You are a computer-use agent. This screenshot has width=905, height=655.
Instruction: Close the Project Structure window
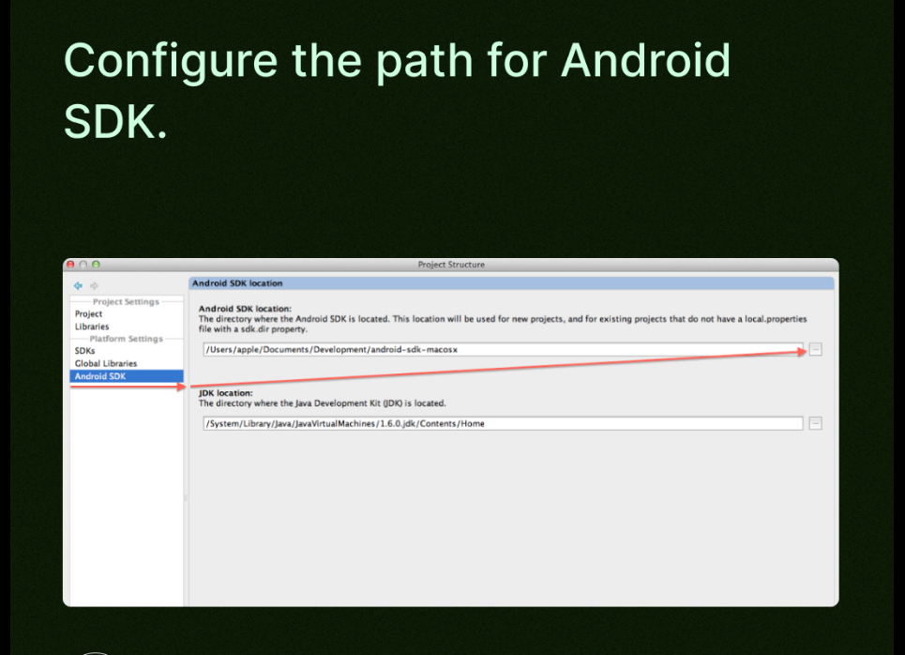pyautogui.click(x=70, y=265)
